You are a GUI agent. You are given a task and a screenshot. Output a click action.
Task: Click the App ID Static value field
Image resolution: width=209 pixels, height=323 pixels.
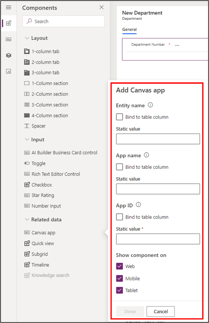[158, 239]
